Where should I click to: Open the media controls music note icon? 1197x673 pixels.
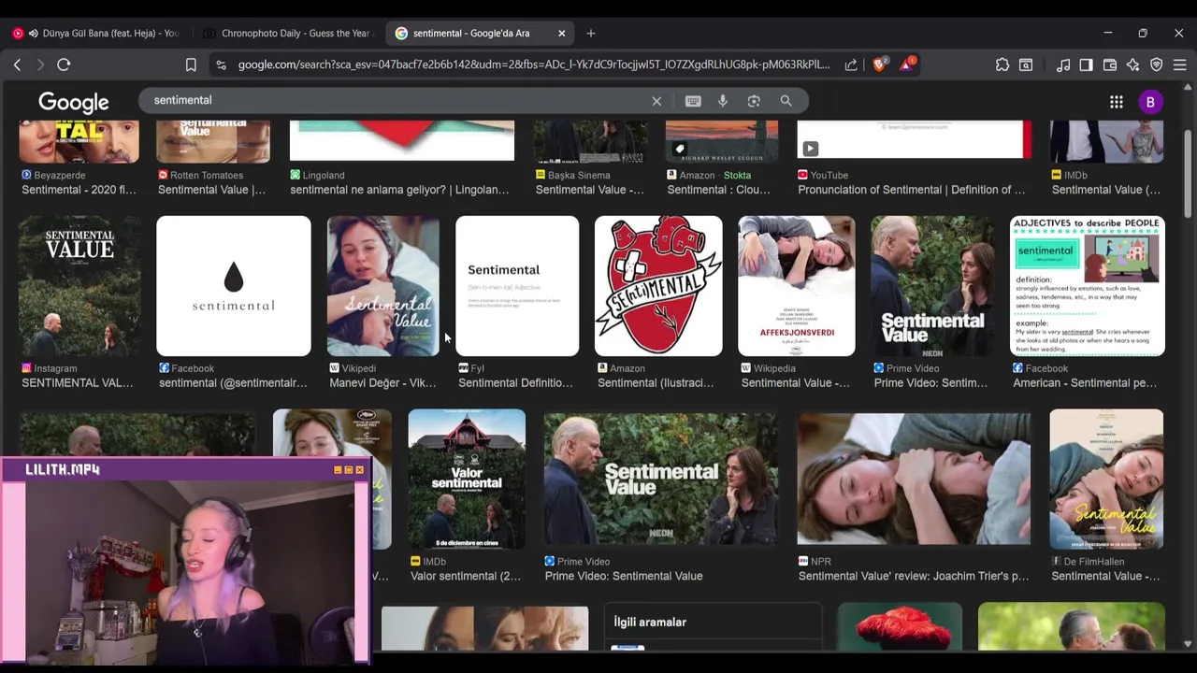tap(1063, 64)
